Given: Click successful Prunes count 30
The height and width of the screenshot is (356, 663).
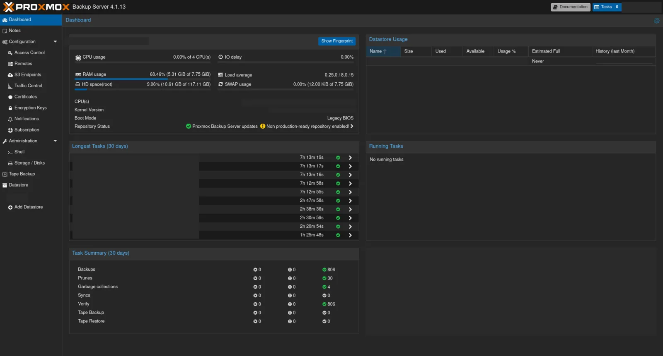Looking at the screenshot, I should point(327,278).
